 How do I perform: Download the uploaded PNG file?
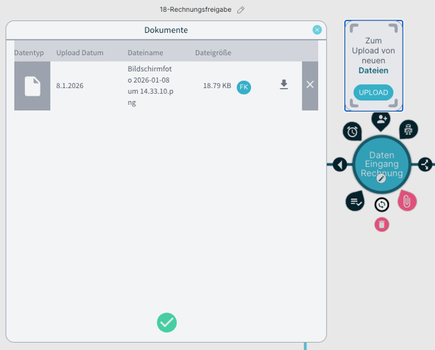coord(284,85)
